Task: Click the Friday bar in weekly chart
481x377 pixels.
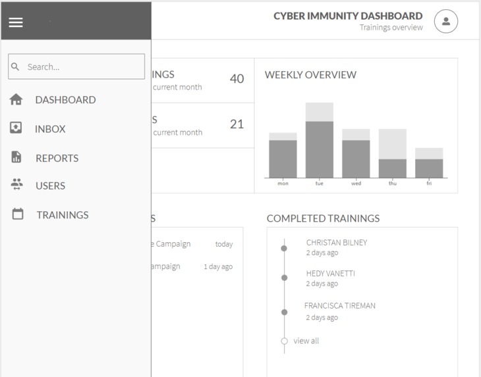Action: (x=429, y=163)
